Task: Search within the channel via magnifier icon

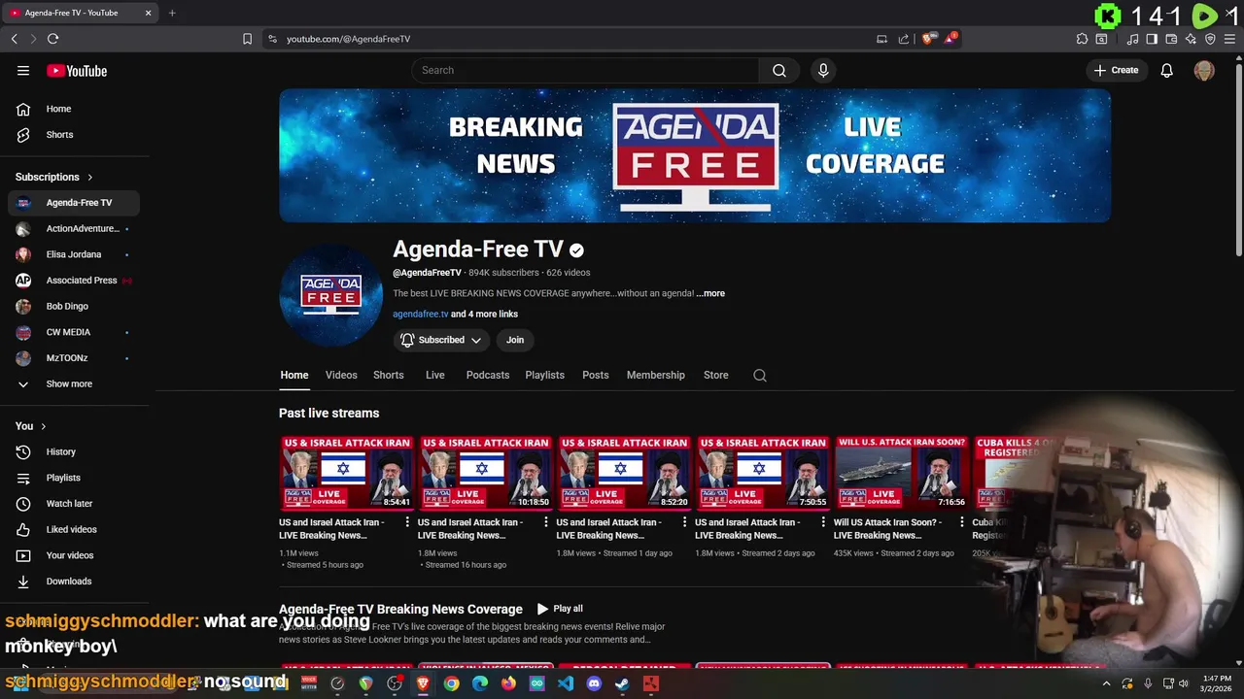Action: click(760, 376)
